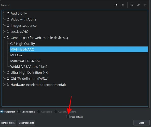Click the edit preset pencil icon
This screenshot has height=127, width=151.
click(138, 5)
